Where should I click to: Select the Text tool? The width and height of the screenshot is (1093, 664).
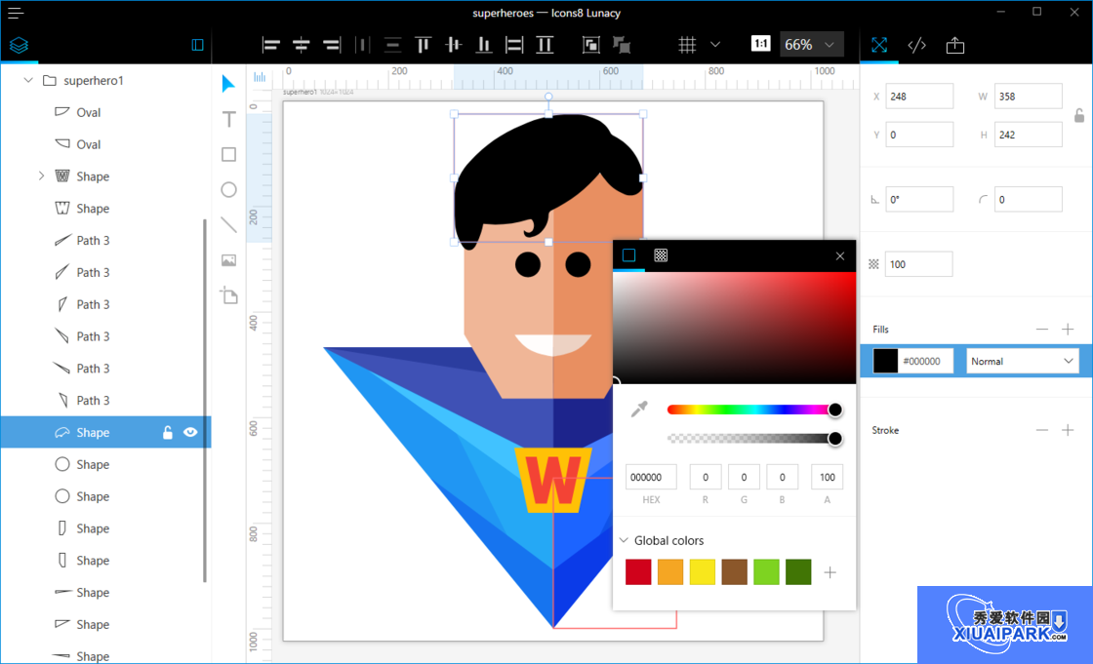(x=228, y=119)
